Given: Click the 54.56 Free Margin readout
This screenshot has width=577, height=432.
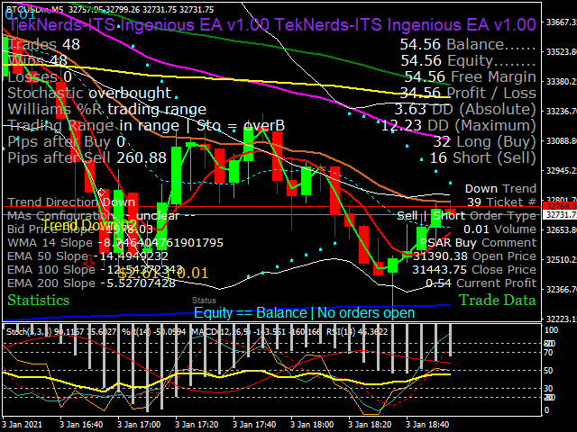Looking at the screenshot, I should tap(471, 76).
